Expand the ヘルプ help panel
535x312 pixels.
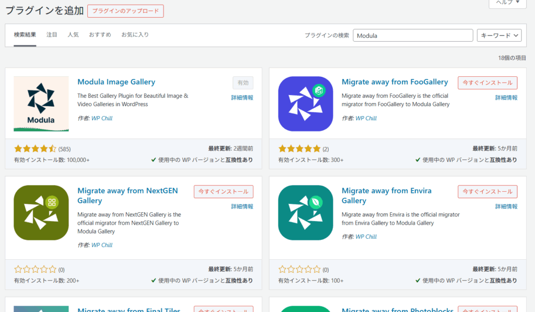[507, 3]
